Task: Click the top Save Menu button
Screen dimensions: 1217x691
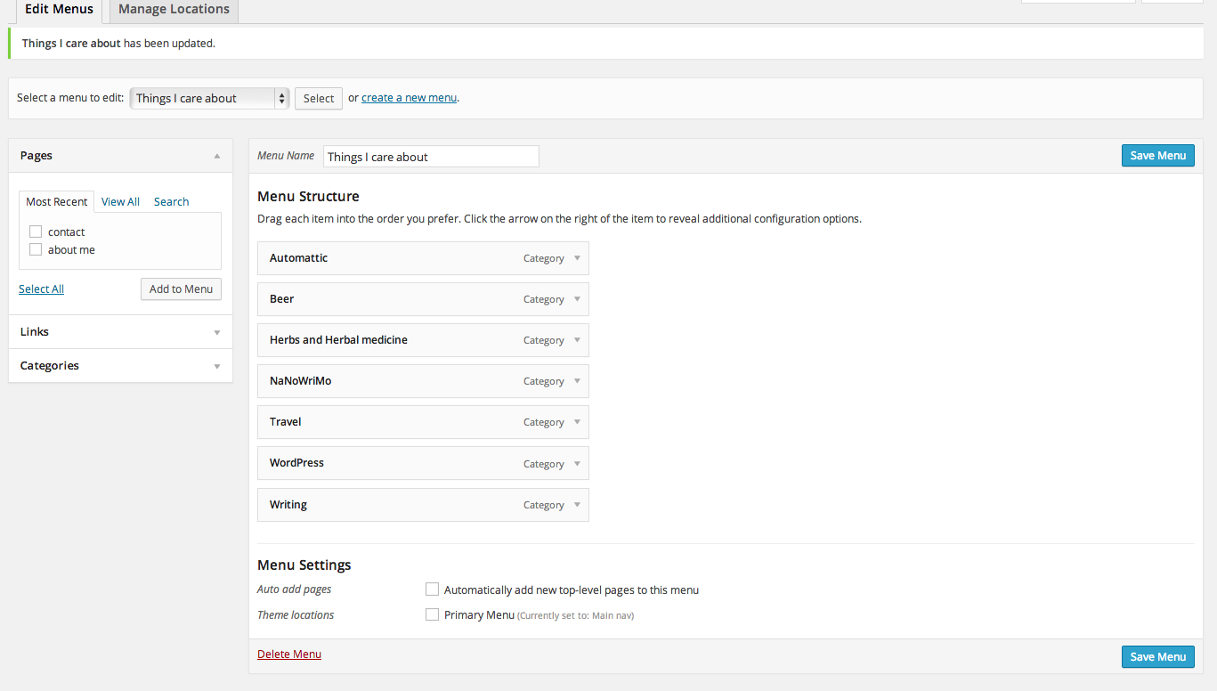Action: [1157, 156]
